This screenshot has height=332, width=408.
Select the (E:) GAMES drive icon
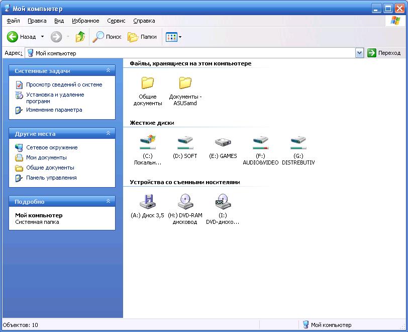[223, 142]
